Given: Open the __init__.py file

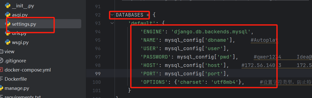Looking at the screenshot, I should pyautogui.click(x=23, y=6).
